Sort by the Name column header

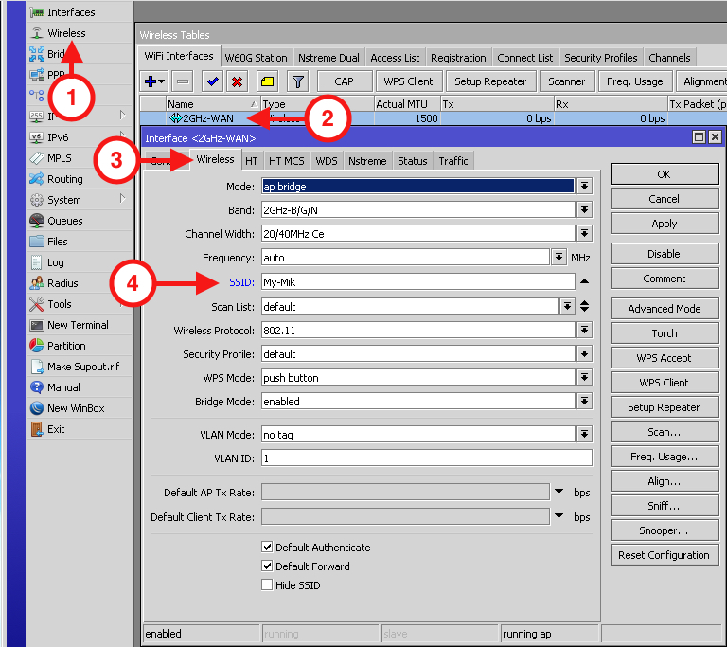pyautogui.click(x=213, y=104)
